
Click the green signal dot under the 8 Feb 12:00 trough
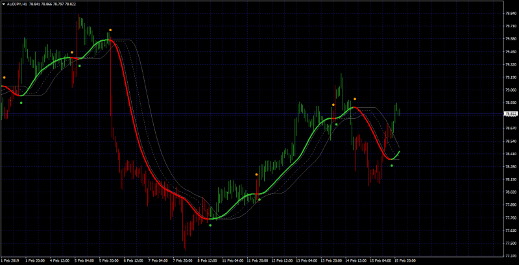(x=210, y=225)
